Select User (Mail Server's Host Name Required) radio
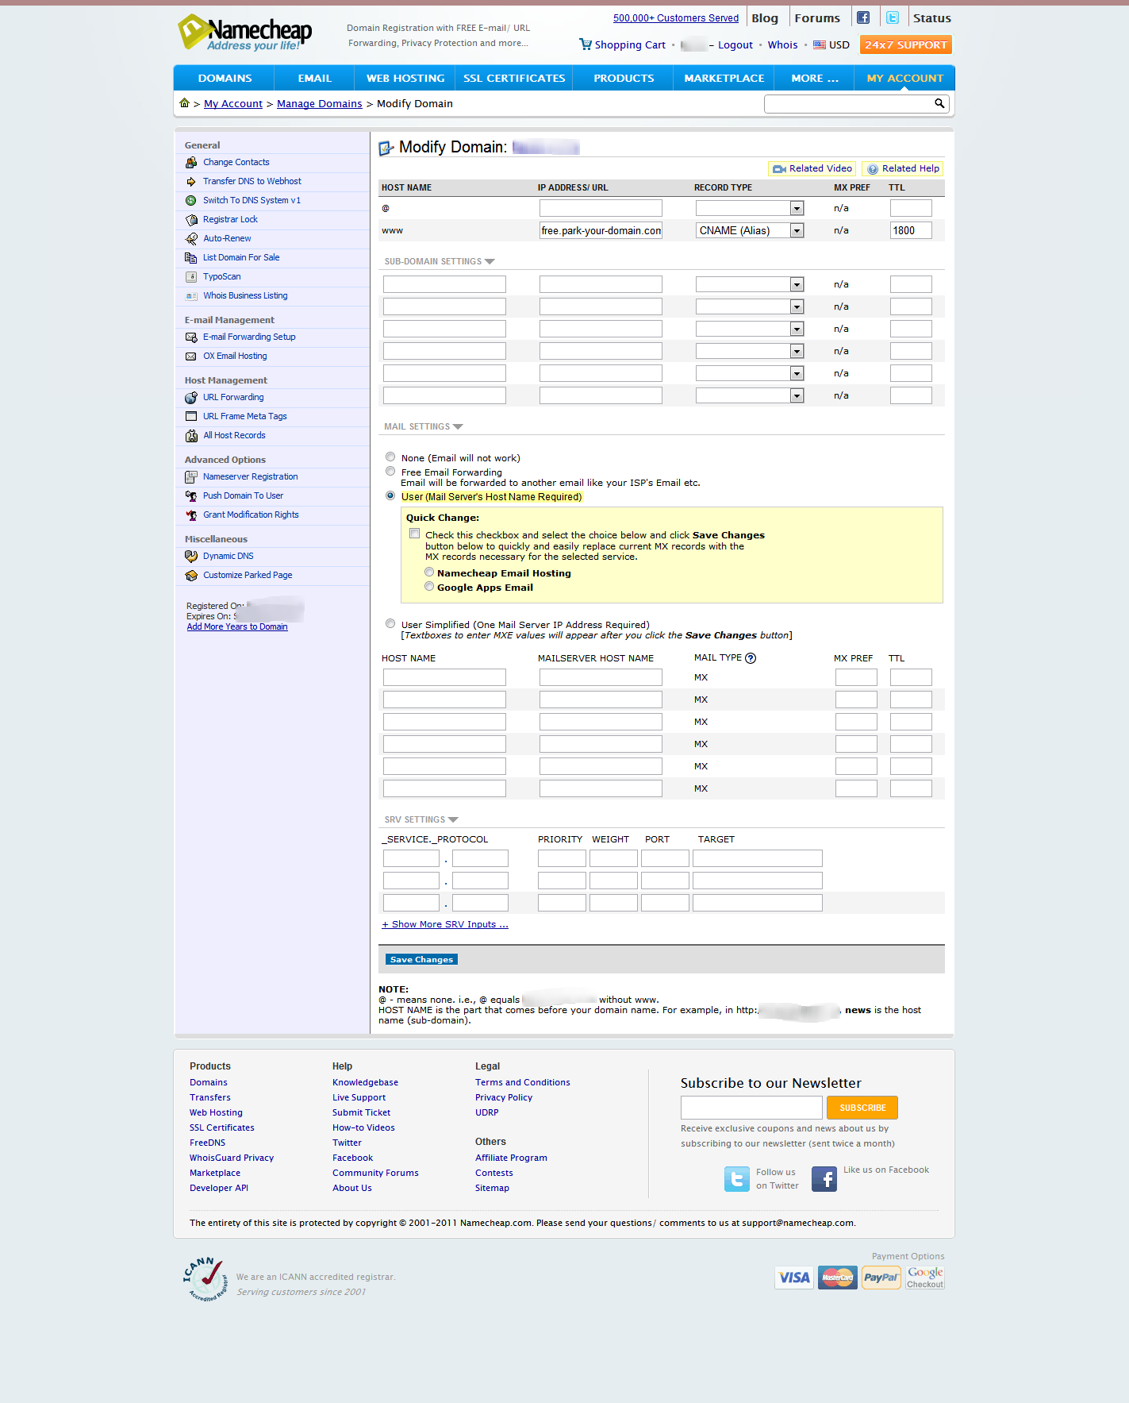 (x=390, y=495)
